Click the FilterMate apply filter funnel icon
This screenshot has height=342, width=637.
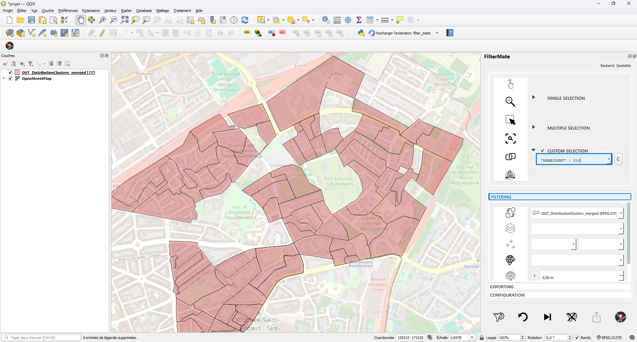pyautogui.click(x=499, y=317)
